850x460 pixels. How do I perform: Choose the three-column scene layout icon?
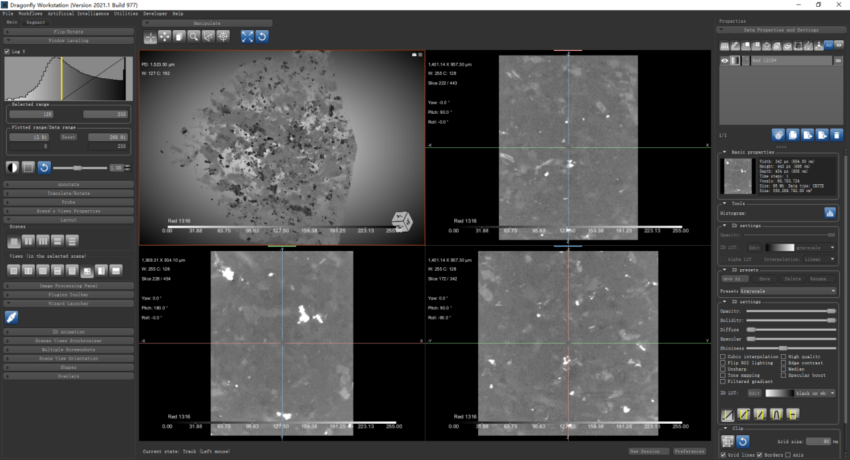point(43,240)
